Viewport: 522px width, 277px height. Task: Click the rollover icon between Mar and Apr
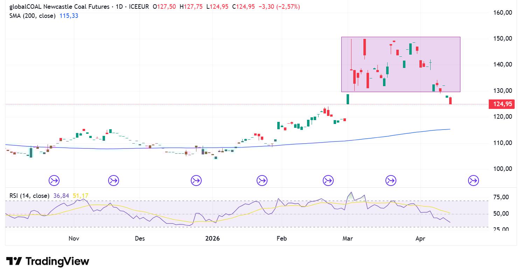tap(391, 181)
